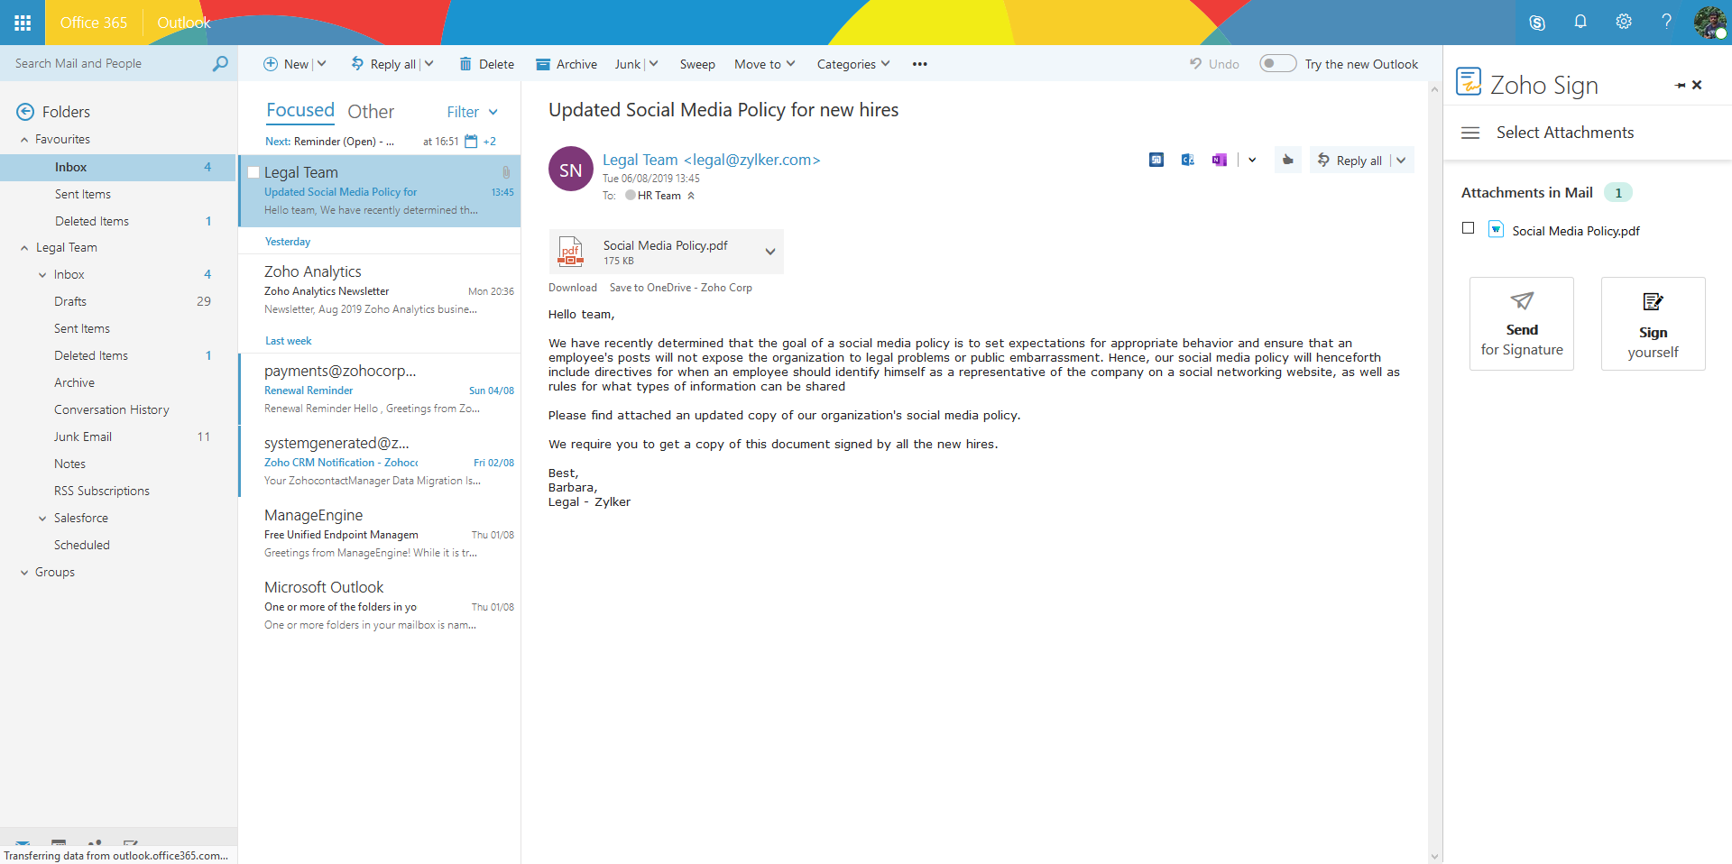1732x864 pixels.
Task: Click the reading pane scrollbar down arrow
Action: point(1434,857)
